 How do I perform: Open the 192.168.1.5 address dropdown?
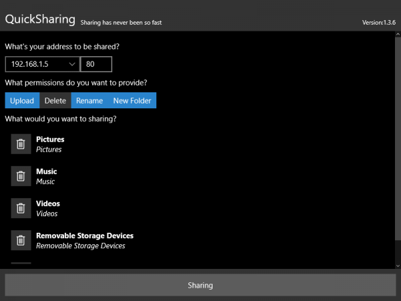pyautogui.click(x=43, y=64)
